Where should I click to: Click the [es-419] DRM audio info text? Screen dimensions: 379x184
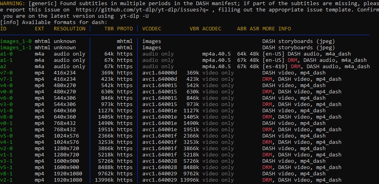pyautogui.click(x=316, y=67)
